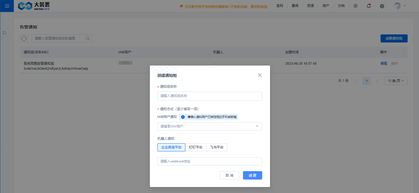Viewport: 419px width, 193px height.
Task: Click the 创建 button to create group
Action: (252, 175)
